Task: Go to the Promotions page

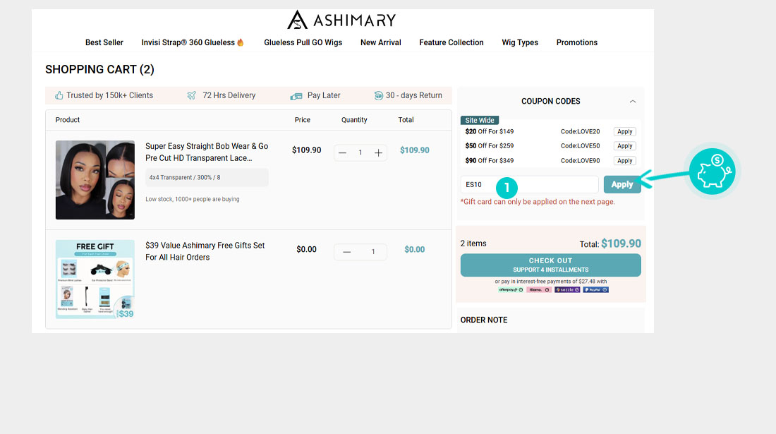Action: [576, 42]
